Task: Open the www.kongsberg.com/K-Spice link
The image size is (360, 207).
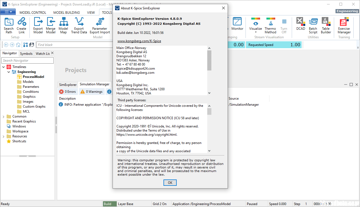Action: (139, 41)
